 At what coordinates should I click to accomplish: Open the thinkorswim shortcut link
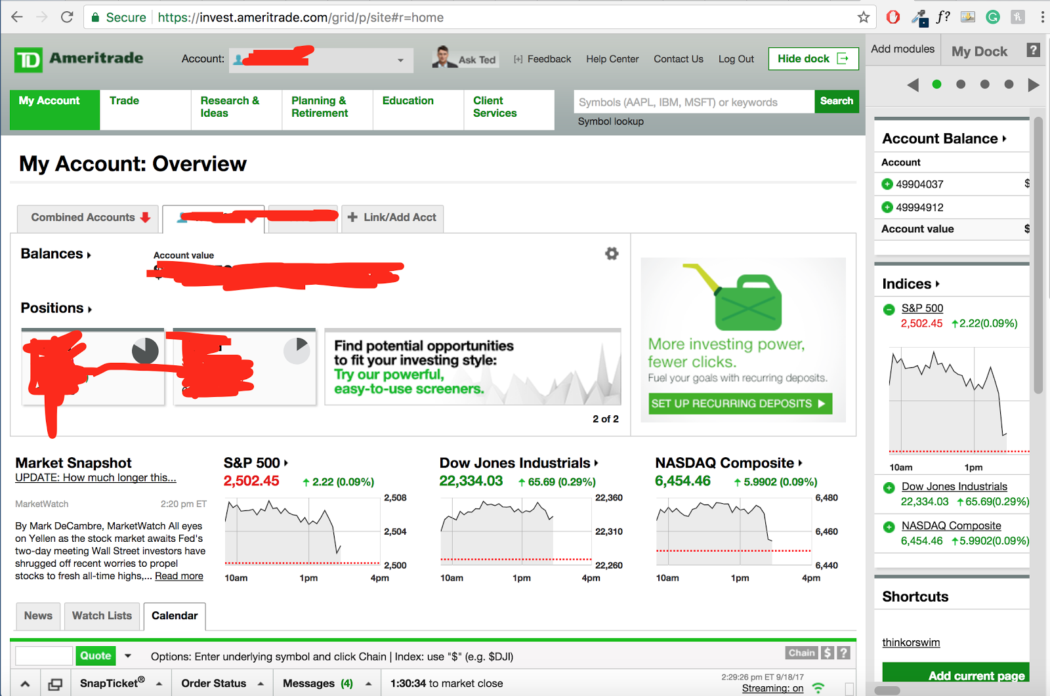[x=911, y=642]
